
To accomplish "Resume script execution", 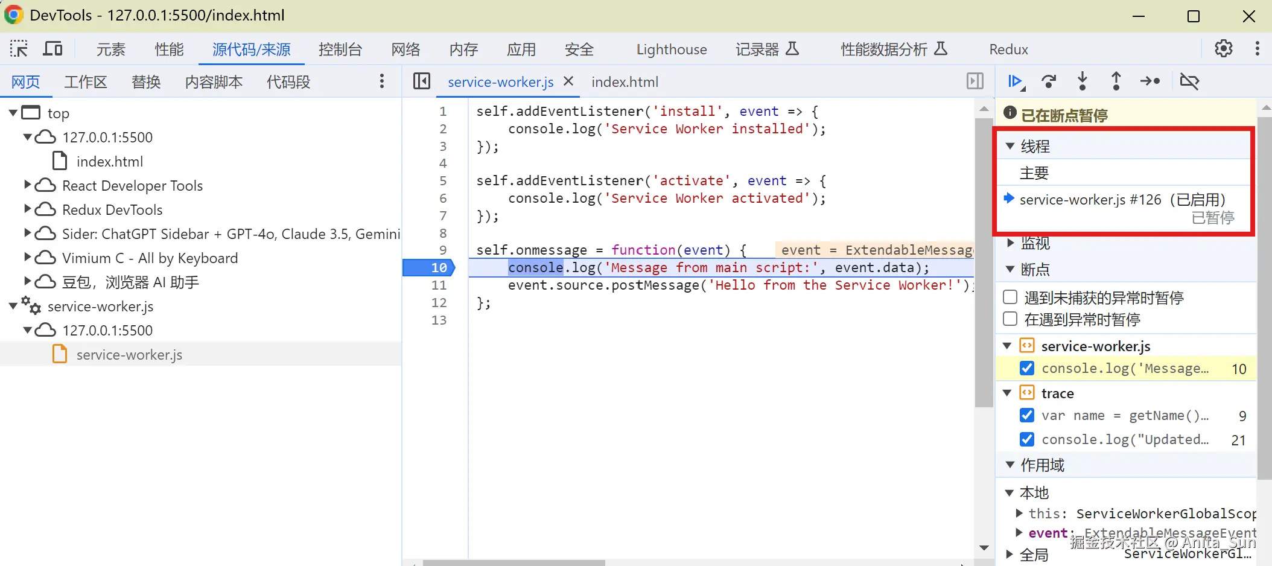I will pos(1017,81).
